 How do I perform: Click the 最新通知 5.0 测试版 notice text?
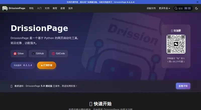(46, 86)
